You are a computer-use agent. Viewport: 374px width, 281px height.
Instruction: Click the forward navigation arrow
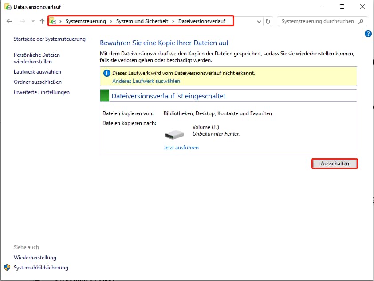pos(23,21)
